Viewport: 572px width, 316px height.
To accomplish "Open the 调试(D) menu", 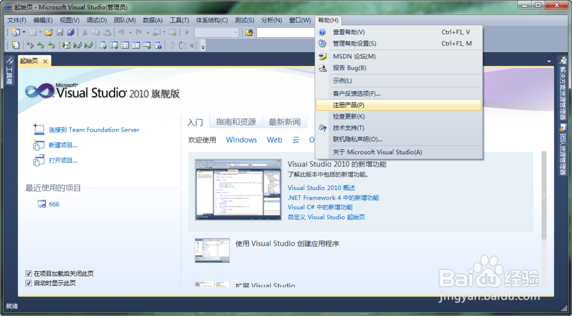I will pyautogui.click(x=96, y=20).
